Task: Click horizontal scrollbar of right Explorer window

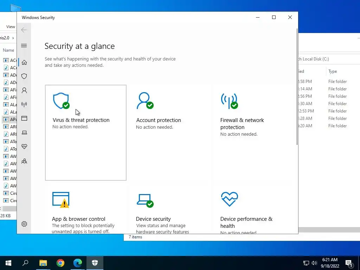Action: (329, 230)
